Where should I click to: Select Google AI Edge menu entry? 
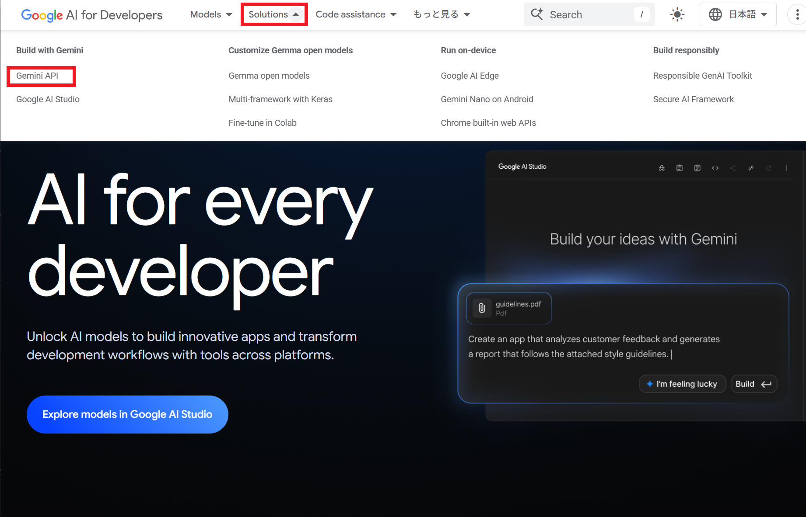pyautogui.click(x=470, y=76)
